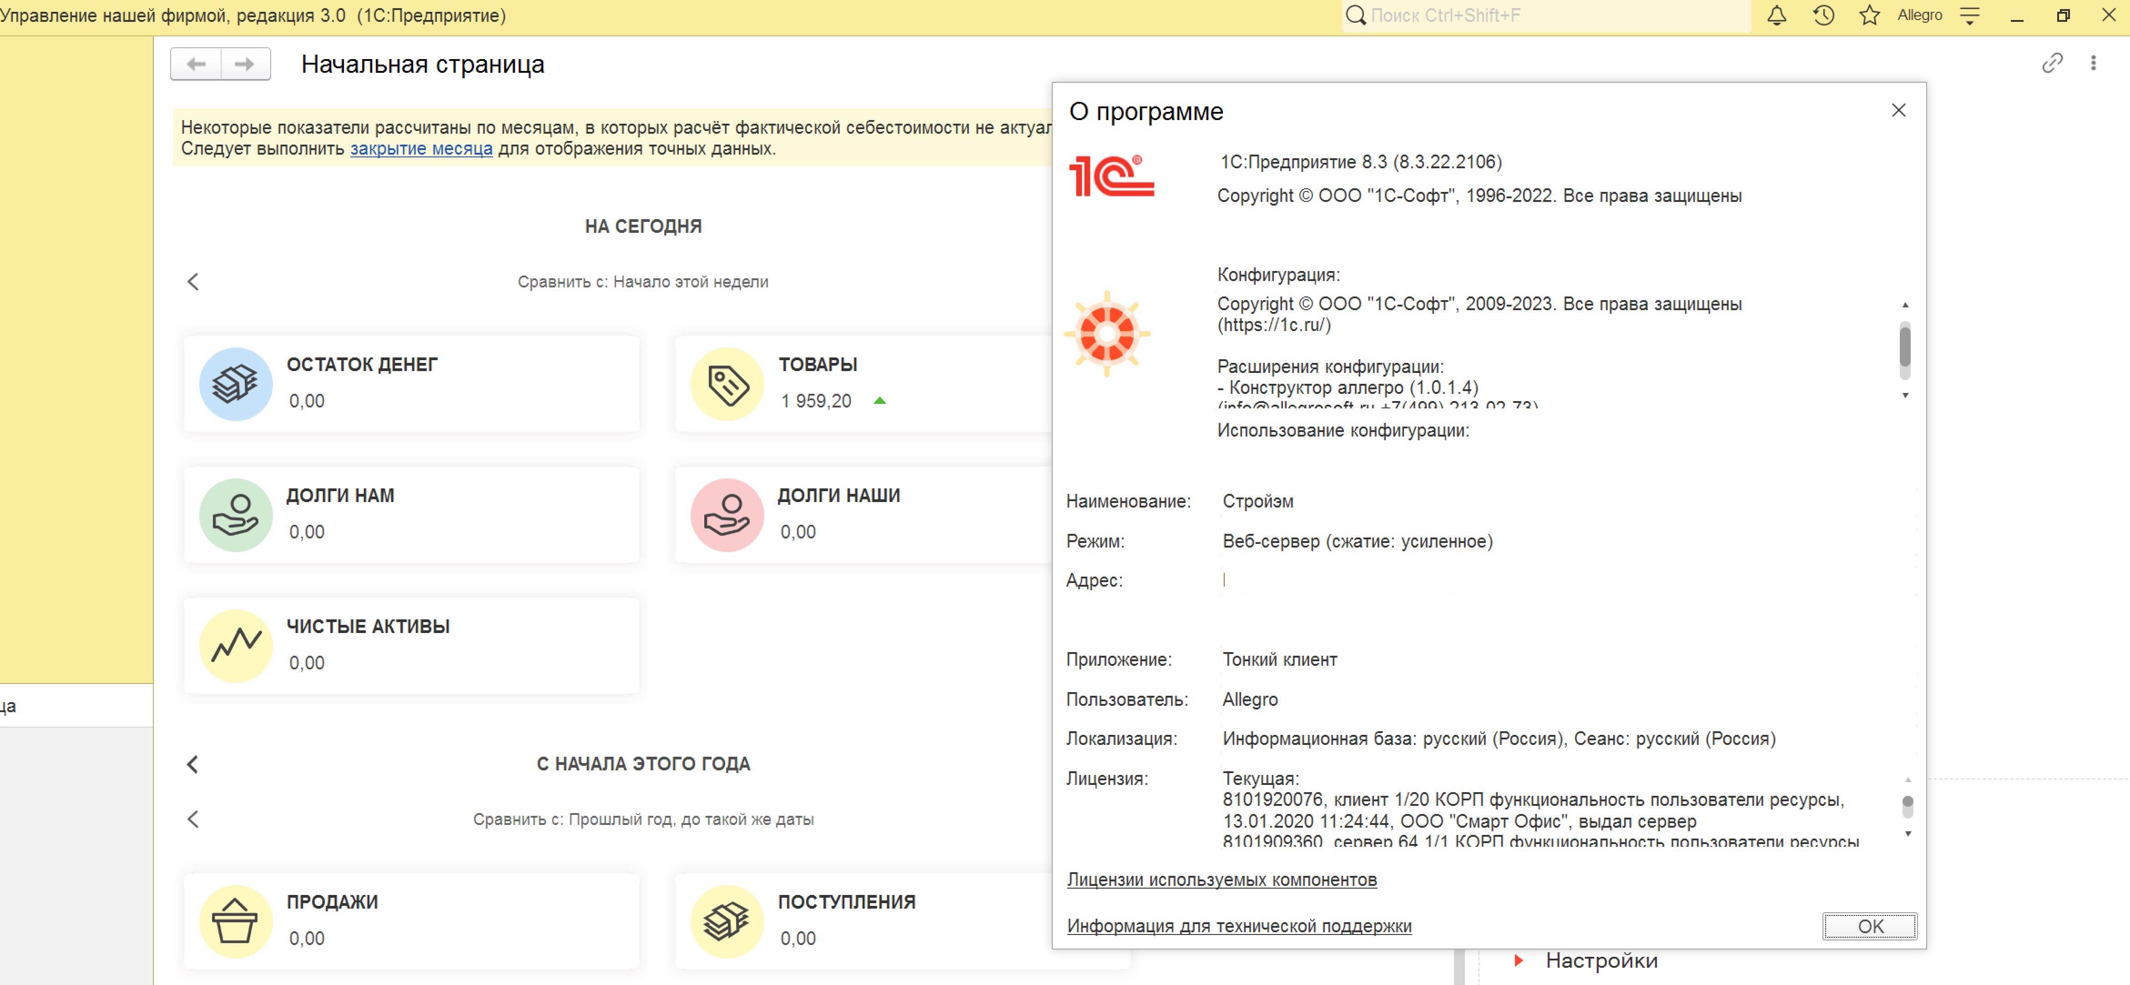
Task: Open the notifications bell icon
Action: (x=1777, y=15)
